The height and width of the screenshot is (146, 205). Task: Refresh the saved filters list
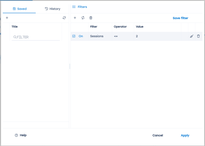point(64,18)
